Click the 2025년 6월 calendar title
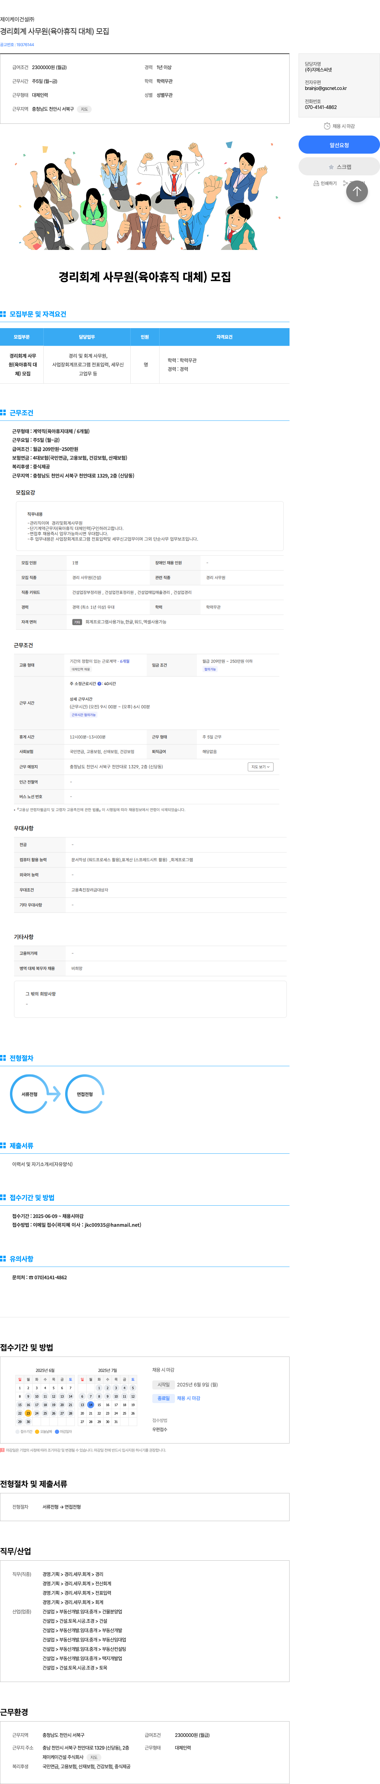Screen dimensions: 380x1784 coord(45,1370)
